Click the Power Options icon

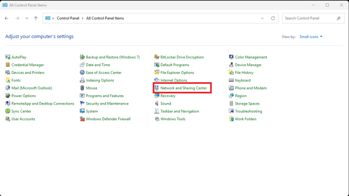tap(8, 96)
